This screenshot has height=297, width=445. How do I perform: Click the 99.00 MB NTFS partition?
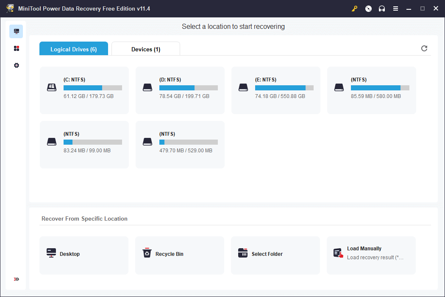(84, 144)
